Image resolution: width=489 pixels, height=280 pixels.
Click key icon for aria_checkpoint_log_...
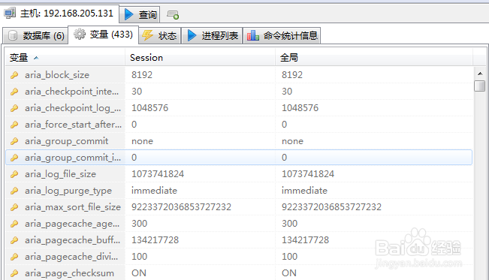[14, 108]
